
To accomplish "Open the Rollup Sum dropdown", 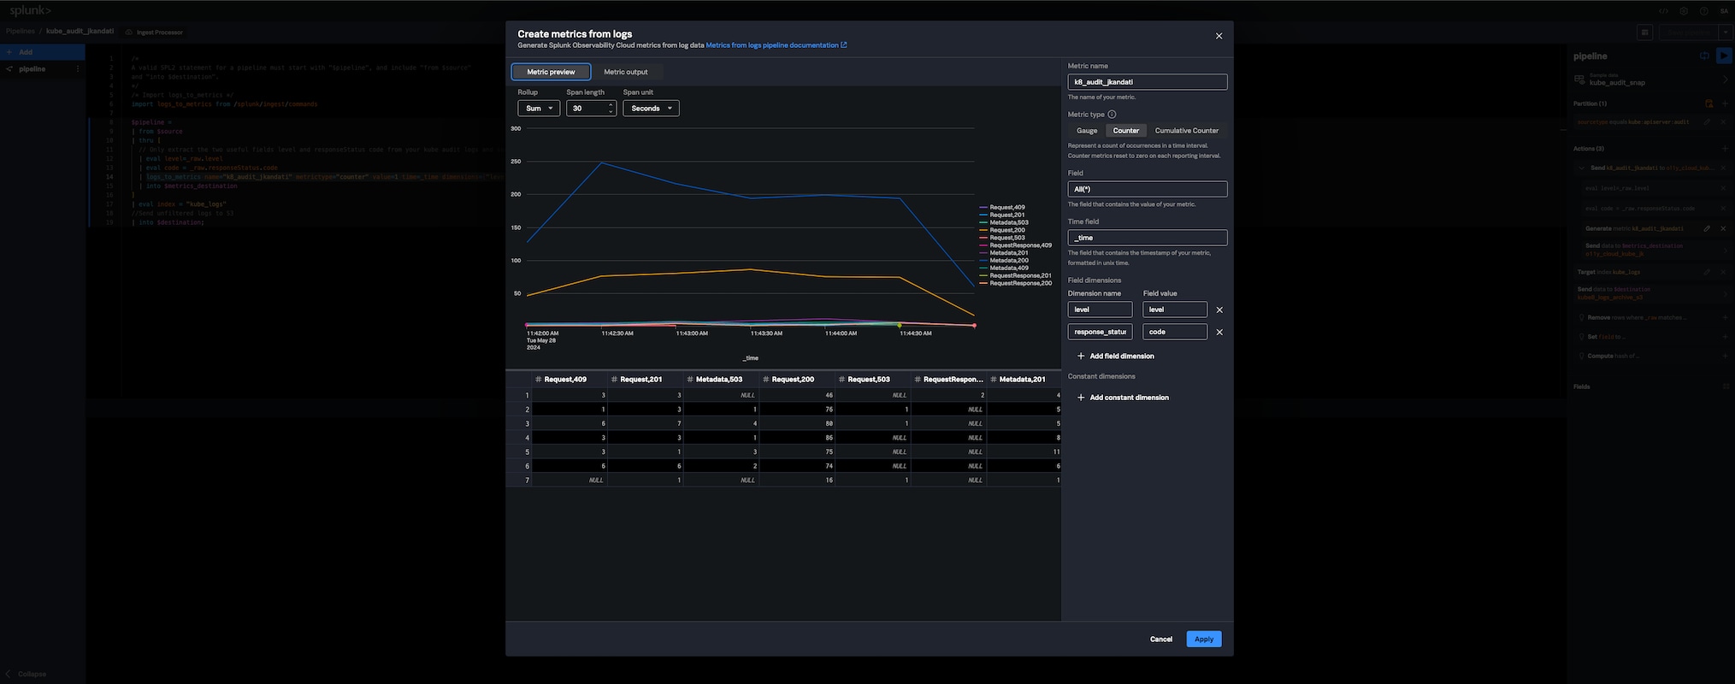I will (x=539, y=109).
